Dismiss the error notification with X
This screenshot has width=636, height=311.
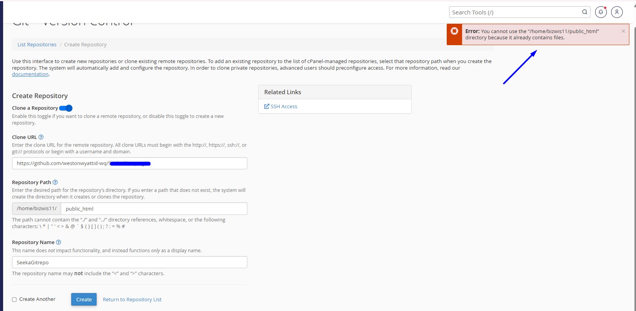tap(623, 31)
